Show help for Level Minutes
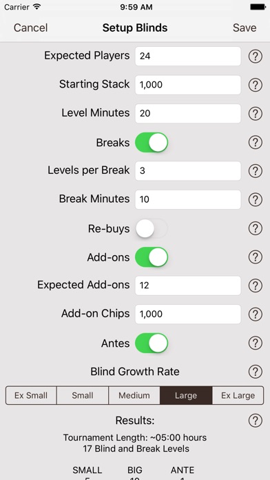This screenshot has height=480, width=270. click(255, 114)
